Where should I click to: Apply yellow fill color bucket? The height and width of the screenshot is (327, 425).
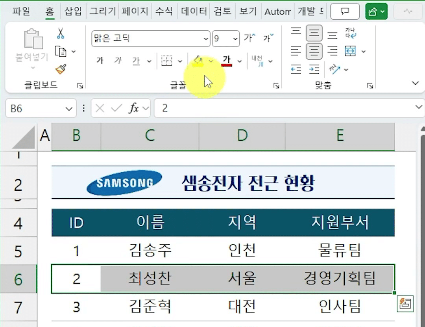tap(198, 61)
